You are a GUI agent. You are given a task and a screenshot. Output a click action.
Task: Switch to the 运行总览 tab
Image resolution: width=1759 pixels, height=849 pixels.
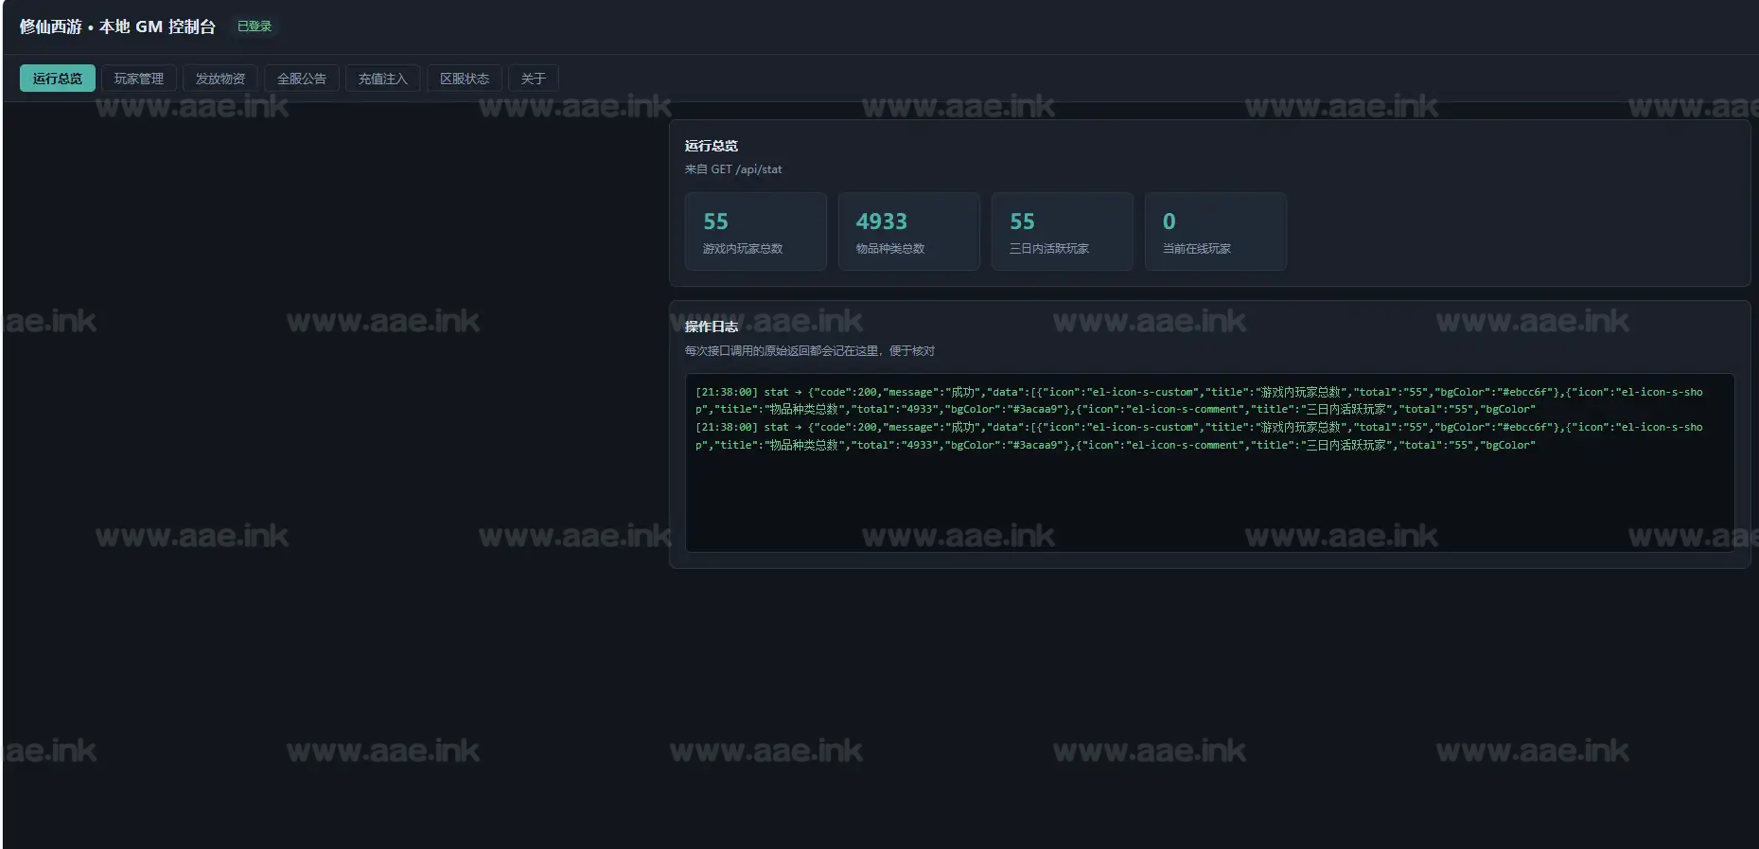58,79
